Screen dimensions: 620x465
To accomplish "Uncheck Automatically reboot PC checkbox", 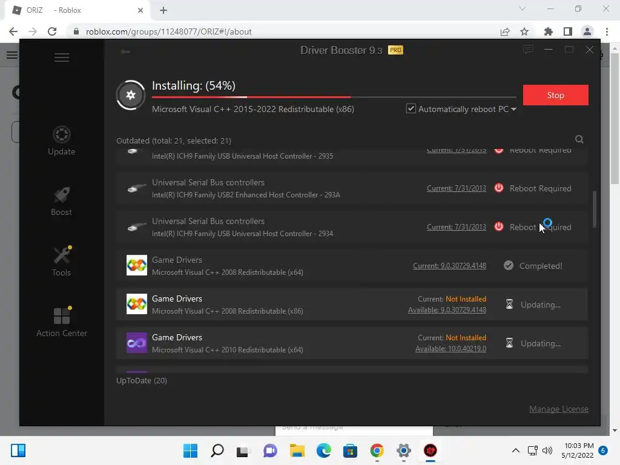I will [x=411, y=109].
